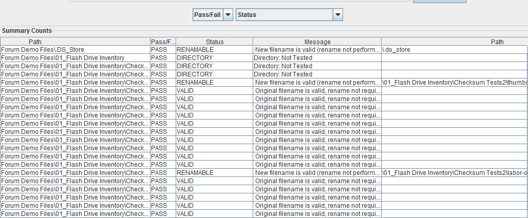The width and height of the screenshot is (528, 218).
Task: Click the Status column header
Action: [214, 42]
